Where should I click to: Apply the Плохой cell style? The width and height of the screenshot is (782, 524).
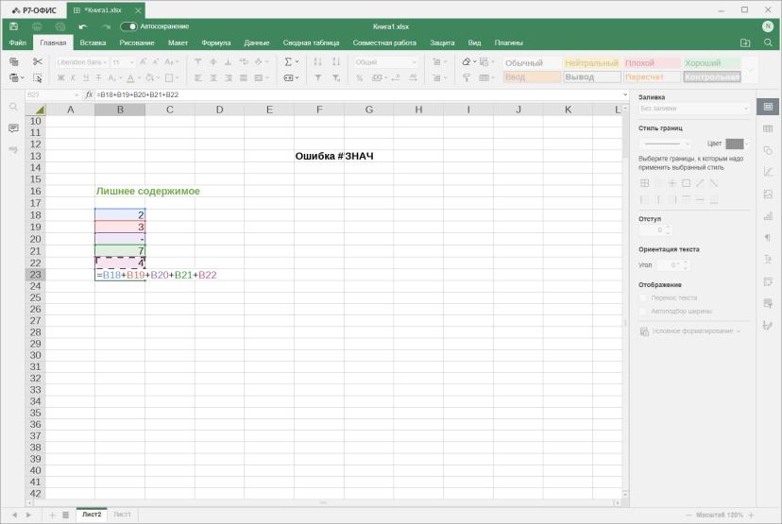coord(652,63)
